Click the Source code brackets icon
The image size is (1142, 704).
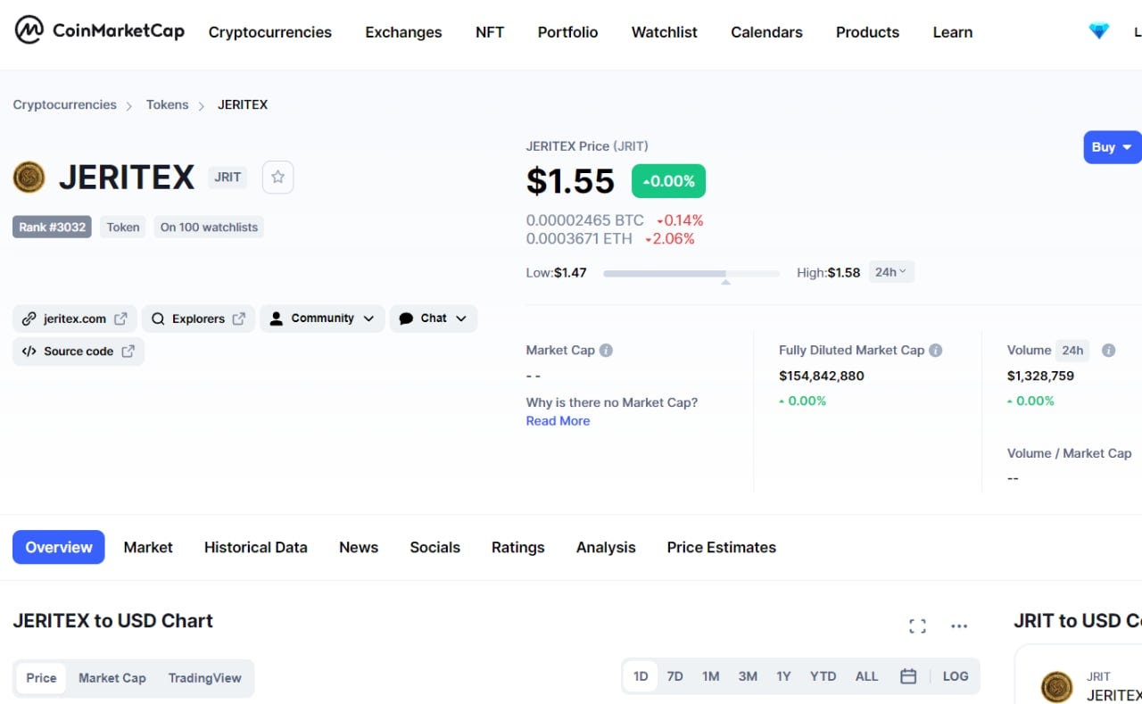[29, 351]
